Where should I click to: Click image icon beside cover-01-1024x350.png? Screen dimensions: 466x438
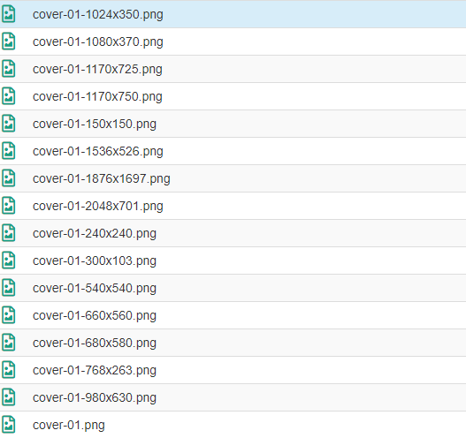[x=9, y=14]
